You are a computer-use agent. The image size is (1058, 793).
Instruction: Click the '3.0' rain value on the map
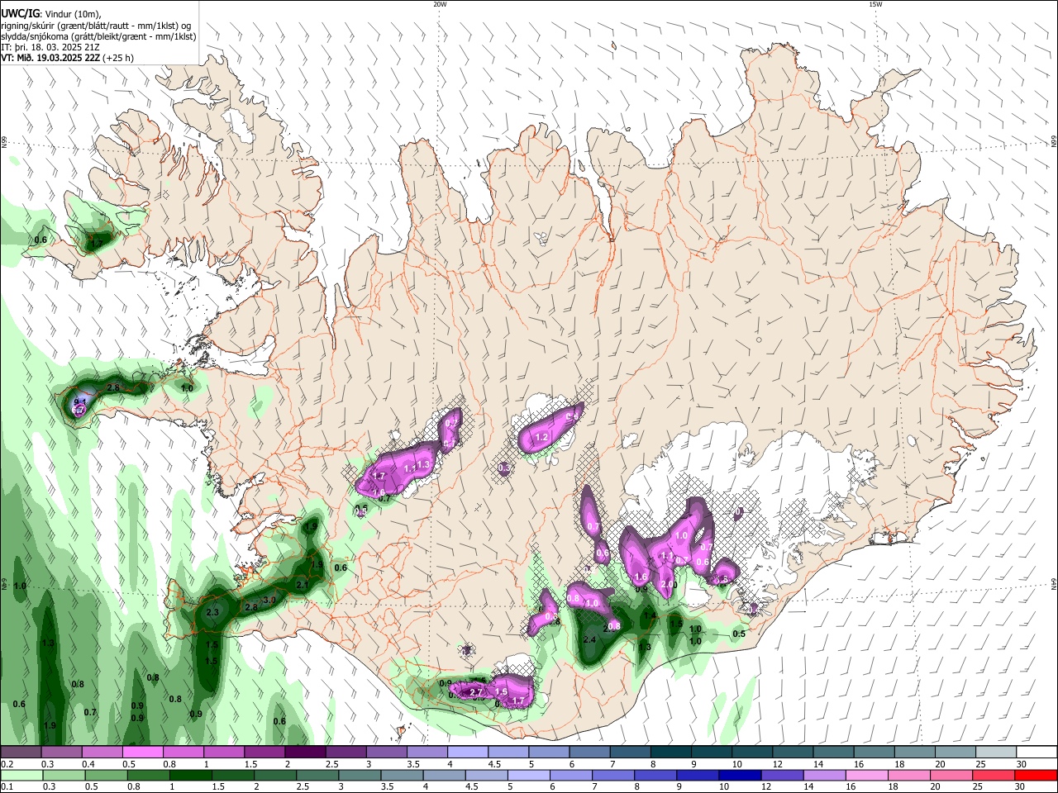coord(269,599)
